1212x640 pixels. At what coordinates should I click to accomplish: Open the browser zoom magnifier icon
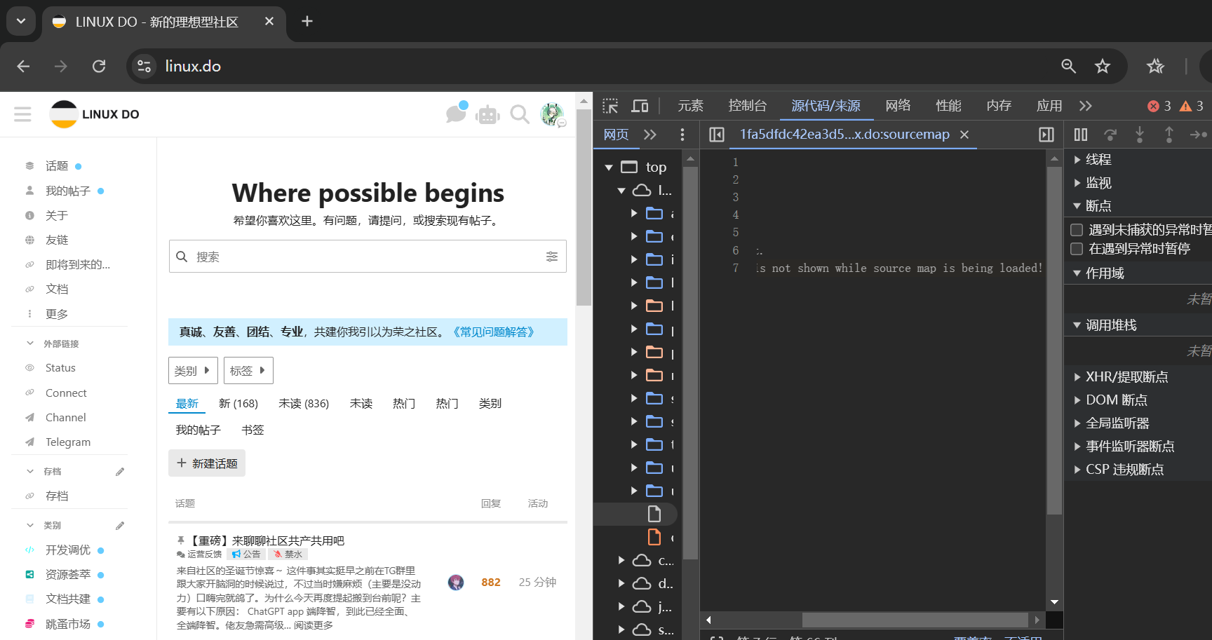coord(1068,66)
